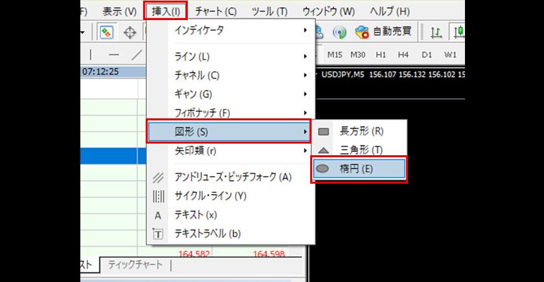Open the ツール (T) menu

(x=269, y=11)
